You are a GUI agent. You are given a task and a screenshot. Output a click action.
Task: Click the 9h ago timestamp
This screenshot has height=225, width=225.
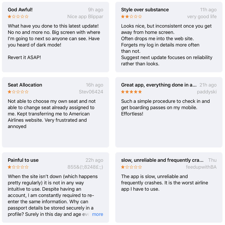95,10
